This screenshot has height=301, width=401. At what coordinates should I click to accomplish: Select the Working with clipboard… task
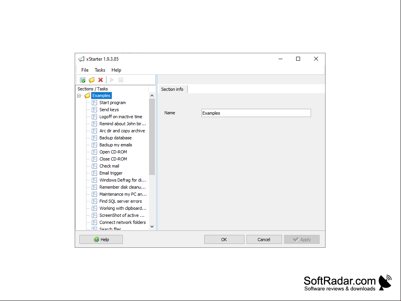[123, 208]
